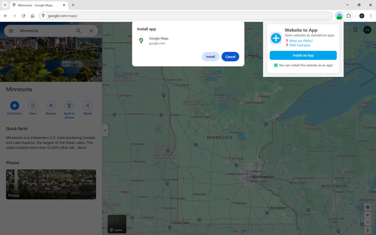Open the Minnesota Photos thumbnail
Image resolution: width=376 pixels, height=235 pixels.
pyautogui.click(x=51, y=184)
